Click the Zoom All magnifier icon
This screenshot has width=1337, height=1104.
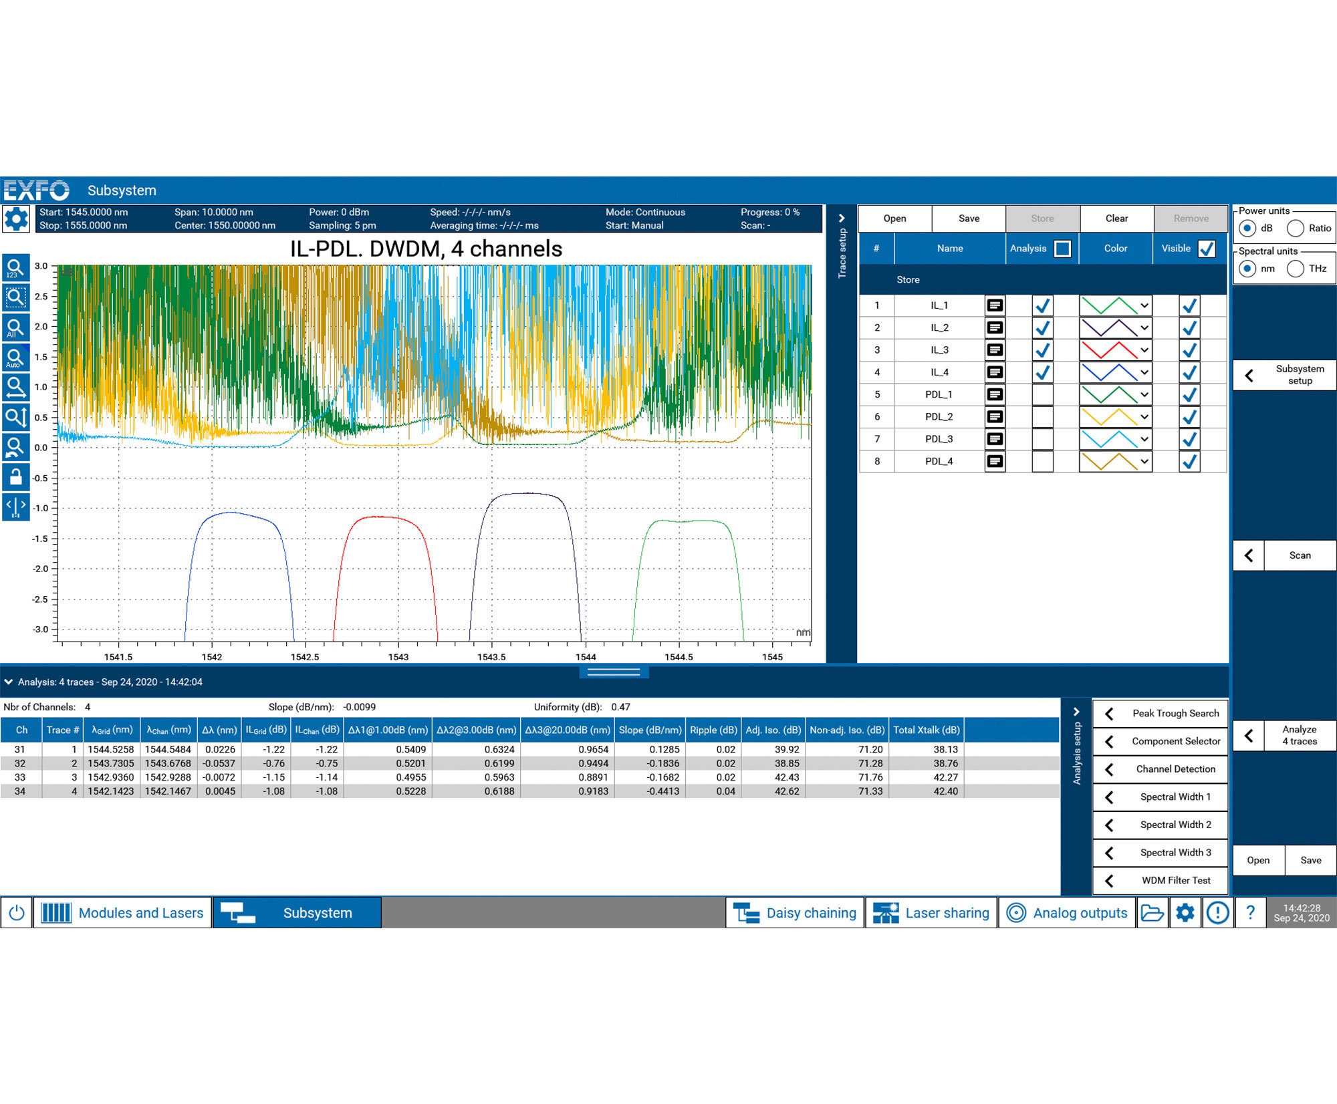15,328
